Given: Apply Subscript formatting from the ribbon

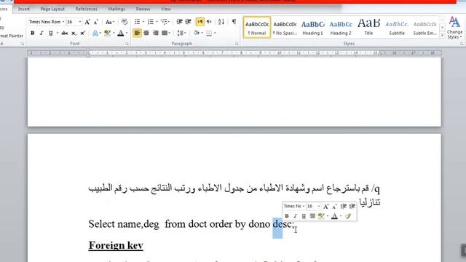Looking at the screenshot, I should point(74,33).
